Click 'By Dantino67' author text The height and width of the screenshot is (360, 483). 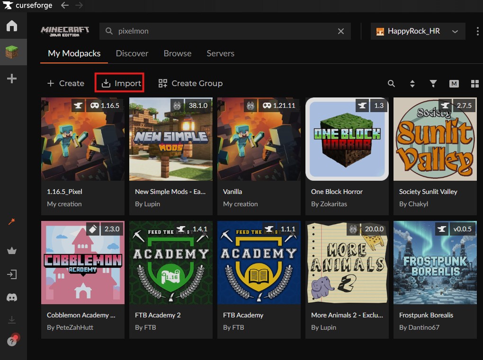(419, 327)
